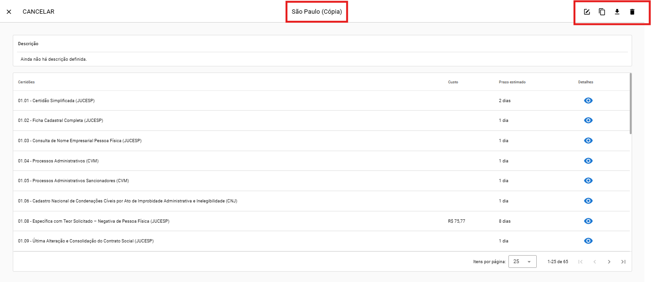Select row 01.02 - Ficha Cadastral Completa (JUCESP)
651x282 pixels.
(x=321, y=121)
